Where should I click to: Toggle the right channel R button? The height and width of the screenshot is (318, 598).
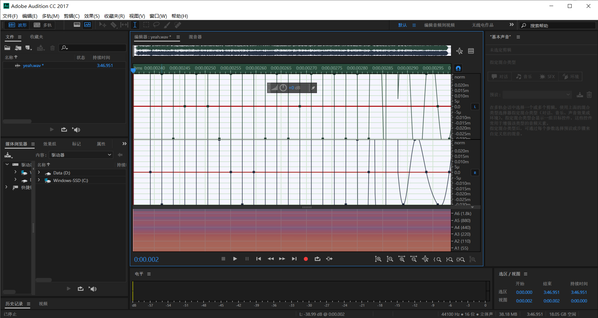pos(475,173)
